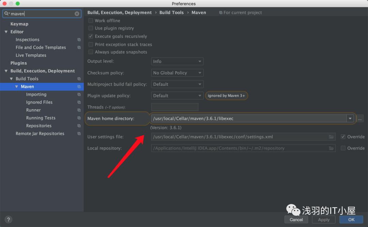Open the Checksum policy dropdown
The width and height of the screenshot is (368, 227).
(x=177, y=73)
